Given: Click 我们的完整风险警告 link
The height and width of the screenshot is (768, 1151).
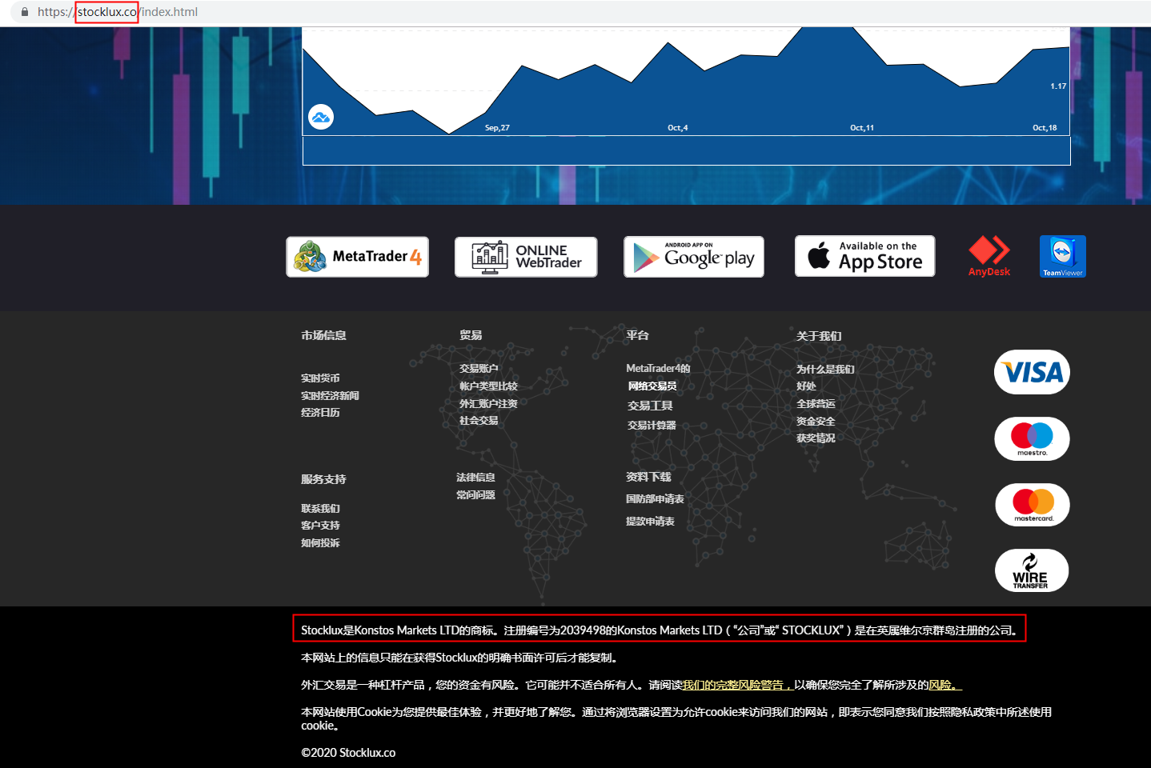Looking at the screenshot, I should click(x=737, y=685).
